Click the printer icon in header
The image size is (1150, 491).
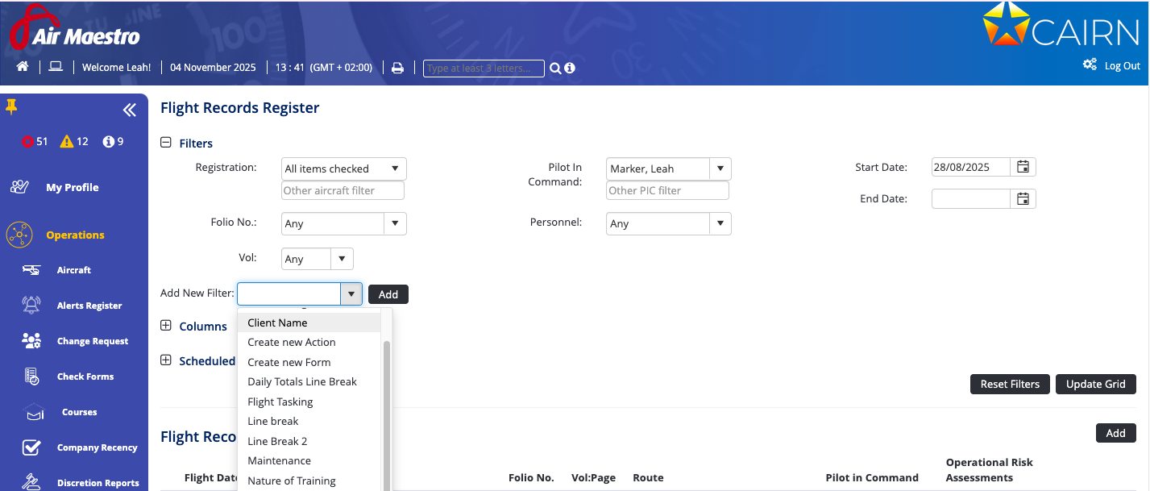(x=397, y=68)
